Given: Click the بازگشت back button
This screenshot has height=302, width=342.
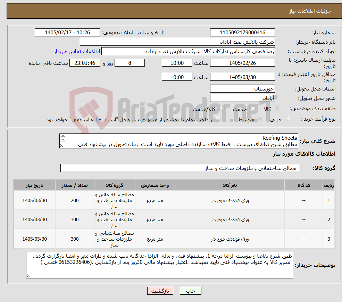Looking at the screenshot, I should pyautogui.click(x=160, y=291).
